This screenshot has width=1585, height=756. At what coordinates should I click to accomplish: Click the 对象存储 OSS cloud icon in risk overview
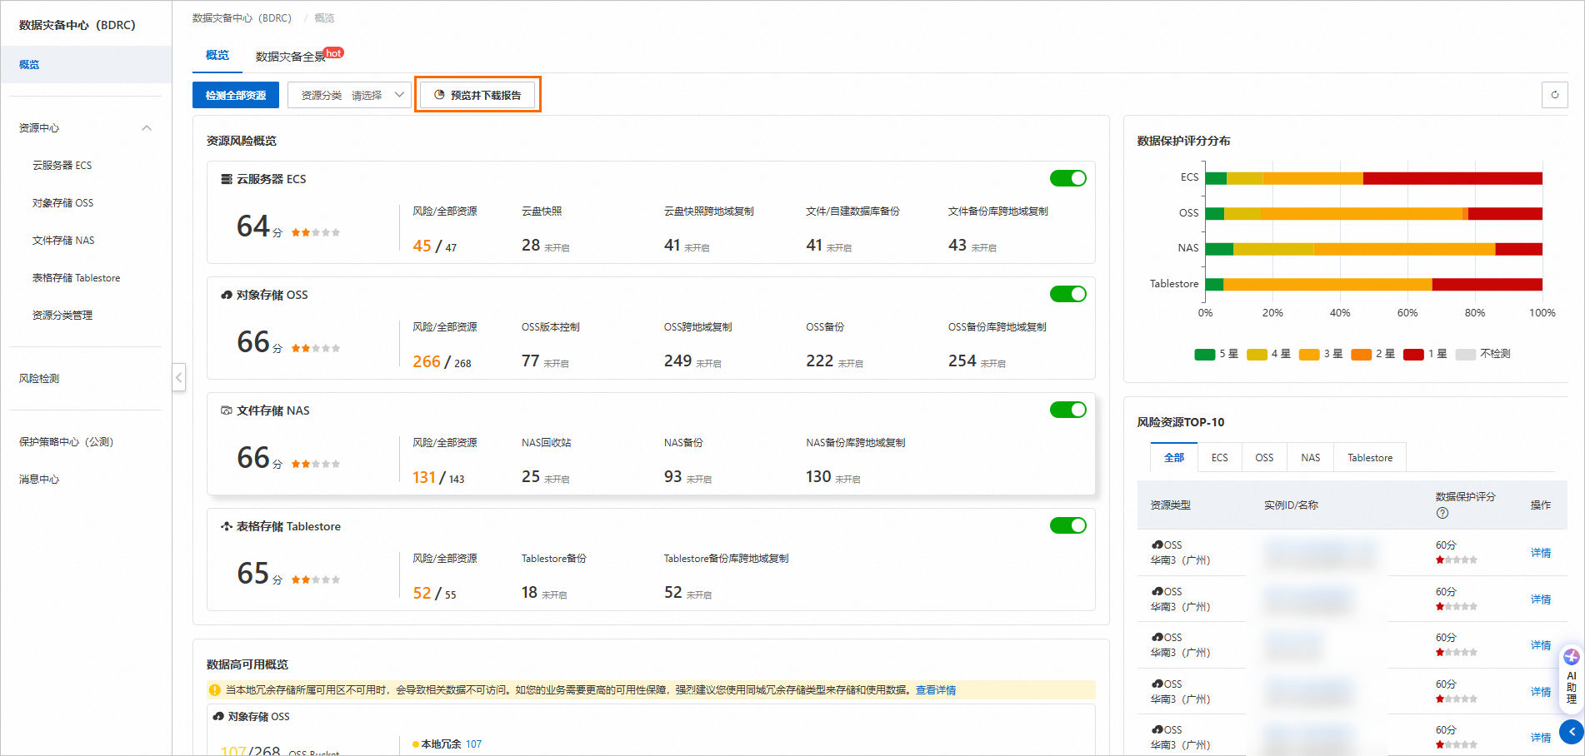tap(226, 295)
